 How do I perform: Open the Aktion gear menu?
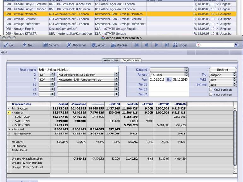[x=94, y=45]
